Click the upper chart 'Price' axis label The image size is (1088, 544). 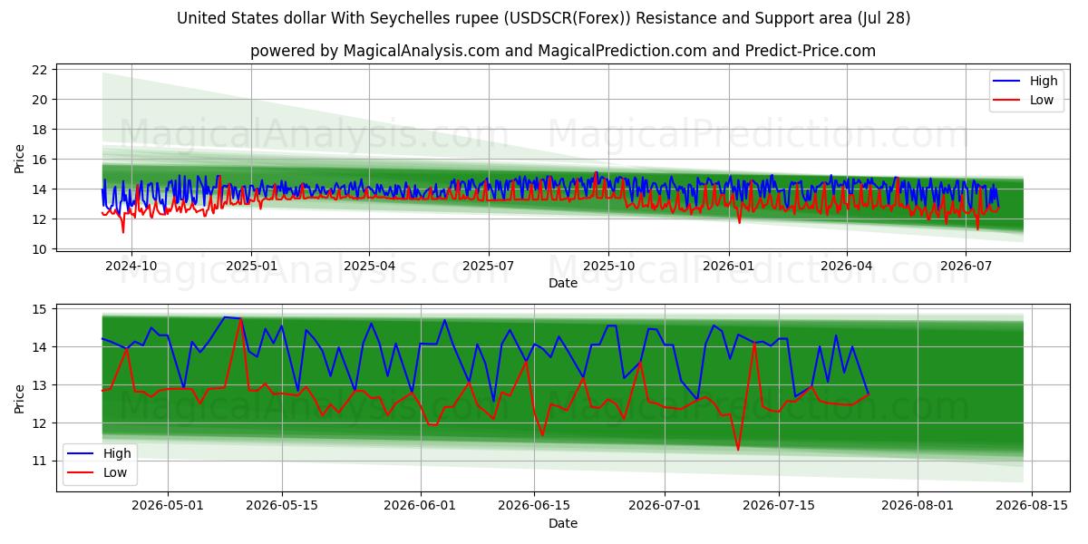20,159
